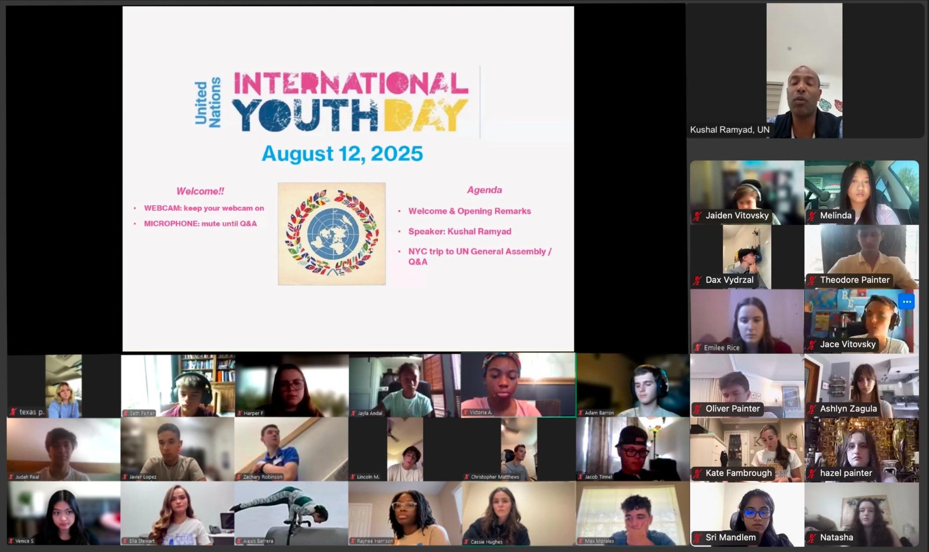Click Melinda's muted microphone icon
Screen dimensions: 929x552
[x=812, y=216]
